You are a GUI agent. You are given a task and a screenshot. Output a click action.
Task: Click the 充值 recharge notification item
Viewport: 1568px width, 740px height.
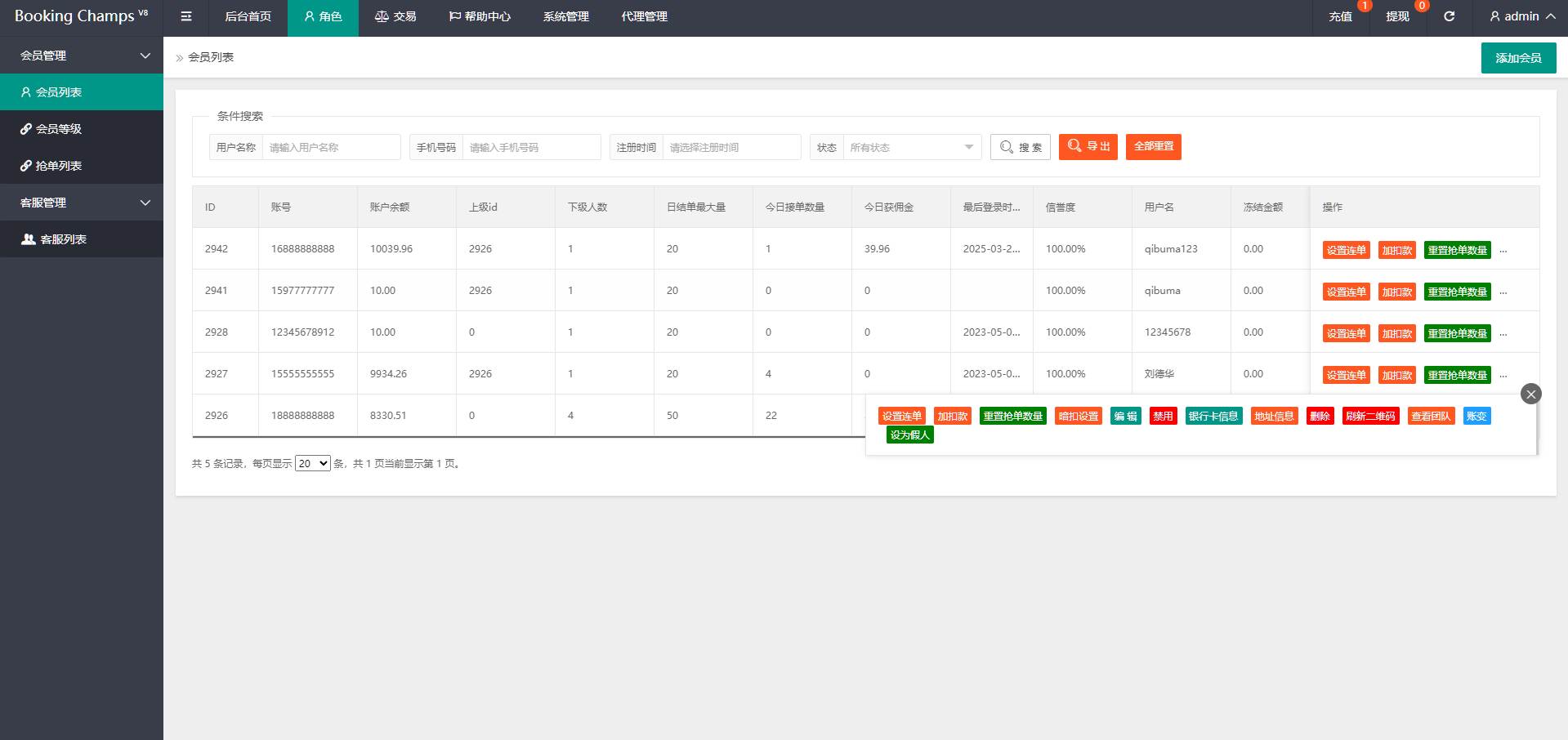click(1340, 16)
